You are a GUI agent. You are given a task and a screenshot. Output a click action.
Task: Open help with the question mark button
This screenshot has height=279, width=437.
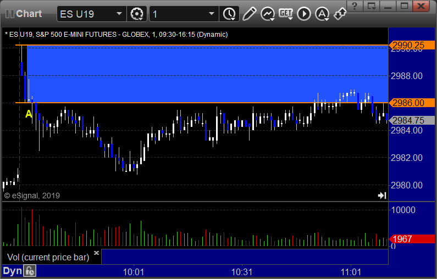355,5
